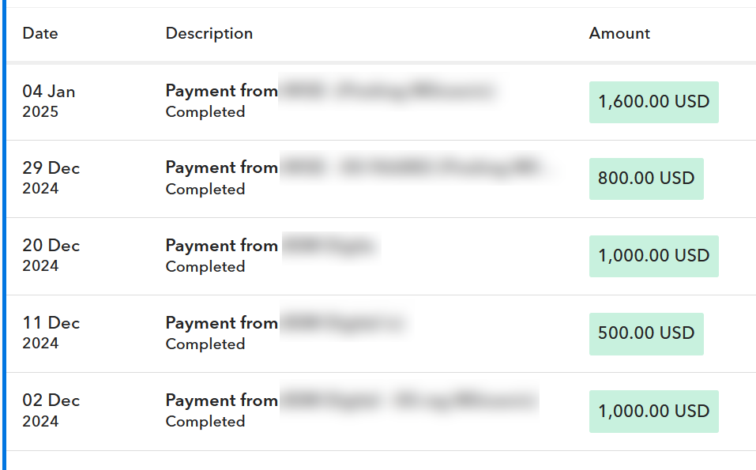The image size is (756, 470).
Task: Click the 29 Dec 2024 date cell
Action: click(51, 178)
